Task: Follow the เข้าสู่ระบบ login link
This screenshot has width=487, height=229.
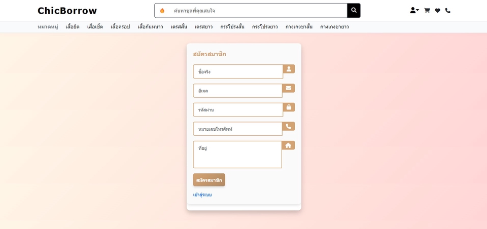Action: (x=202, y=195)
